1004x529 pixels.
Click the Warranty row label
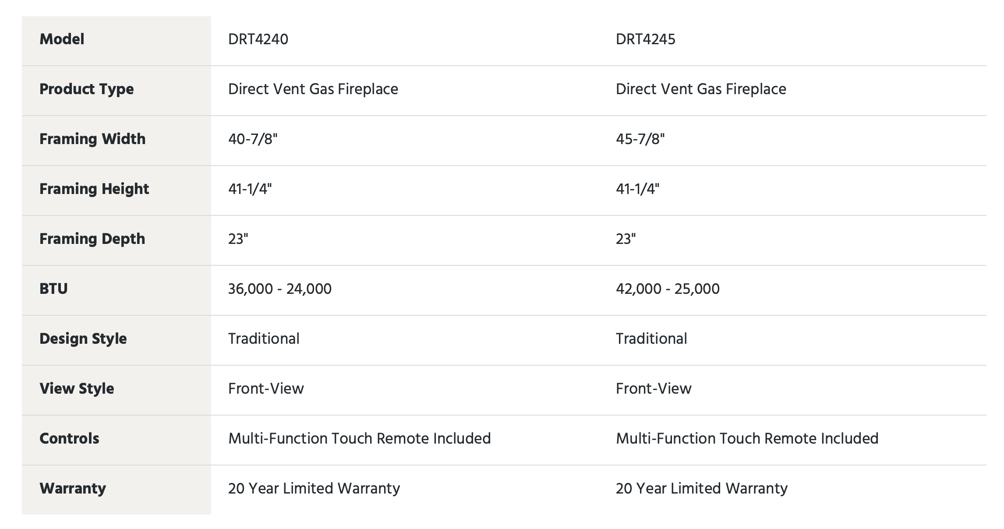click(x=73, y=489)
